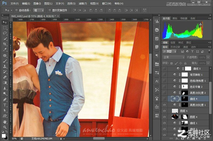Filter layers by type layers icon

point(192,51)
